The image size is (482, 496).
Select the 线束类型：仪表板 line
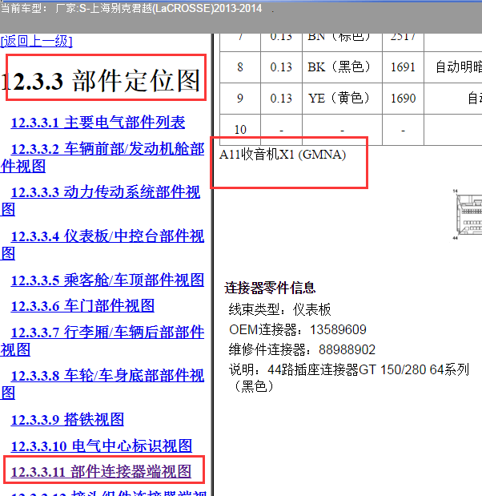tap(279, 309)
